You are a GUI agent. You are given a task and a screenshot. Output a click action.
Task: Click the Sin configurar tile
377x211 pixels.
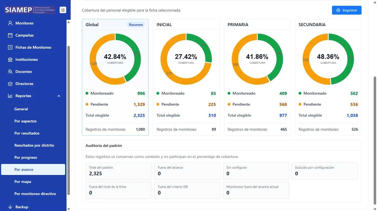click(x=256, y=171)
